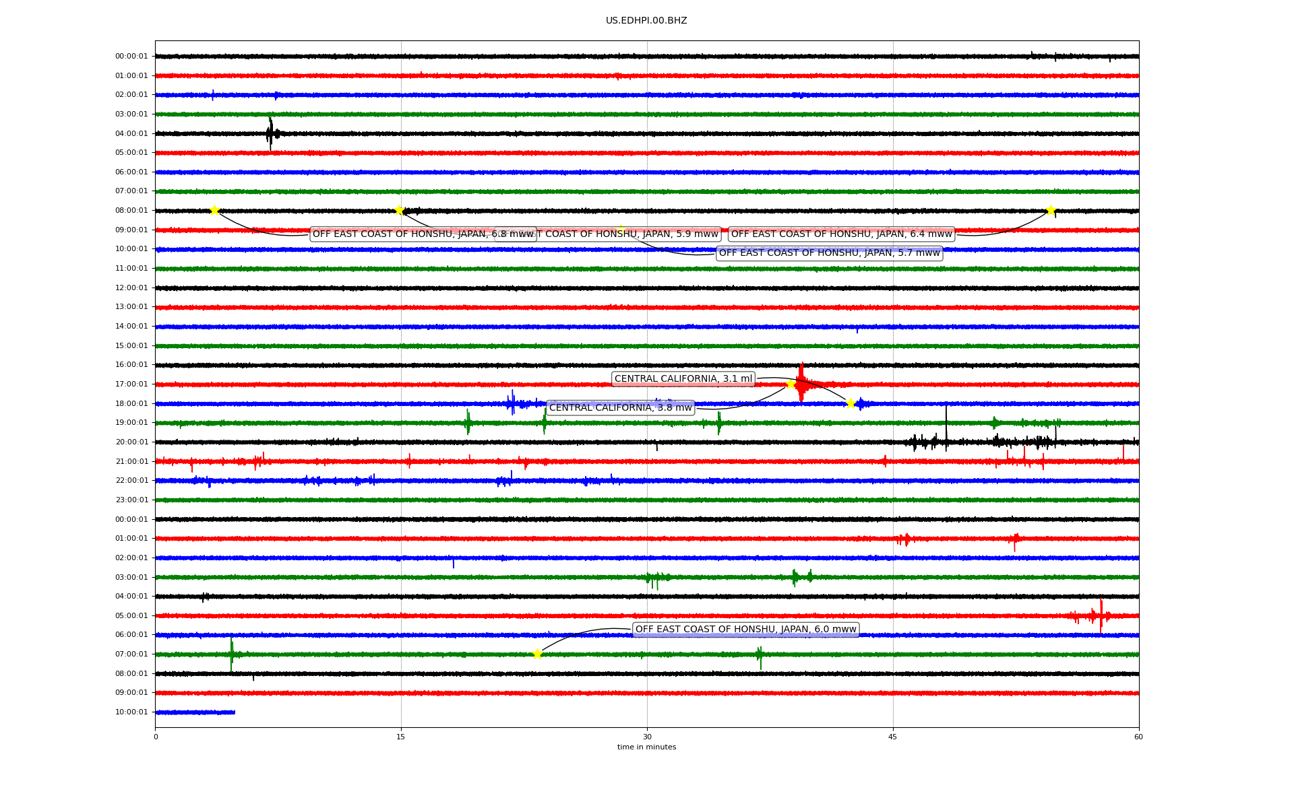Click the black spike early on the 04:00:01 trace
Image resolution: width=1294 pixels, height=808 pixels.
click(x=270, y=133)
